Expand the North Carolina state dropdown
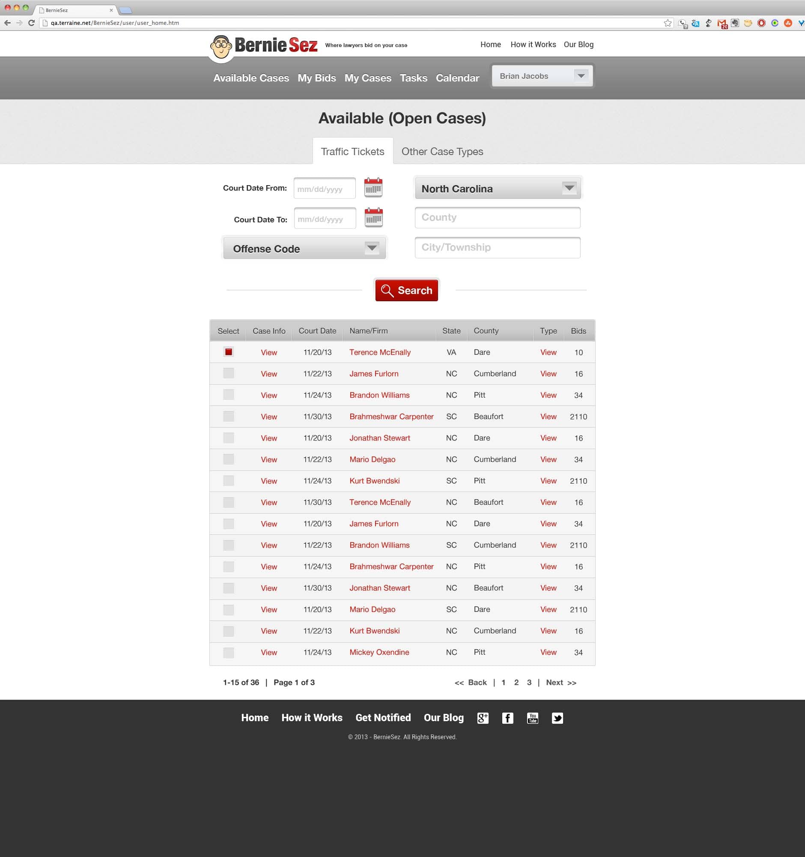 click(498, 189)
